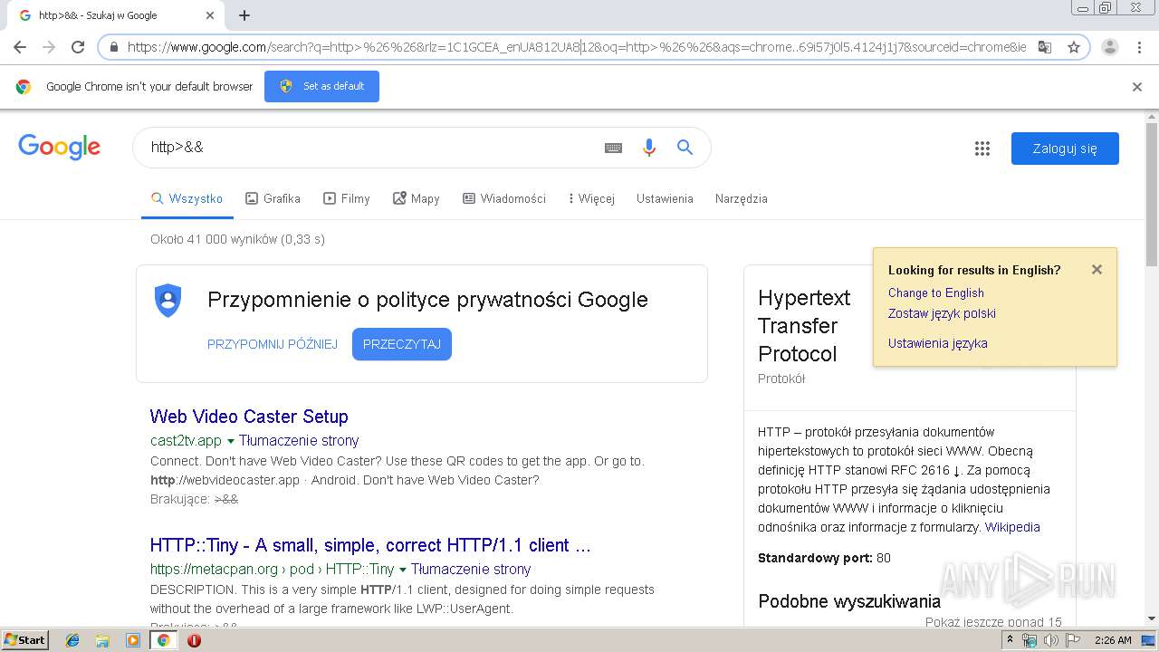
Task: Click Tłumaczenie strony for cast2tv.app
Action: pyautogui.click(x=299, y=441)
